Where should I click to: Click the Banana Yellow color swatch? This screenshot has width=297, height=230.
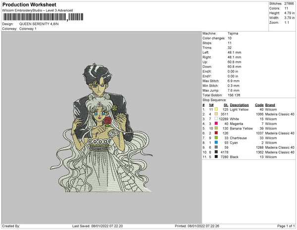pos(216,128)
